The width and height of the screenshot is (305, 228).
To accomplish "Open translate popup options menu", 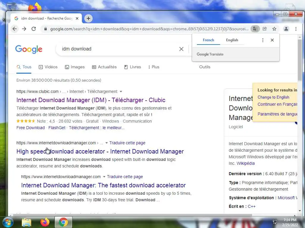I will click(x=263, y=40).
